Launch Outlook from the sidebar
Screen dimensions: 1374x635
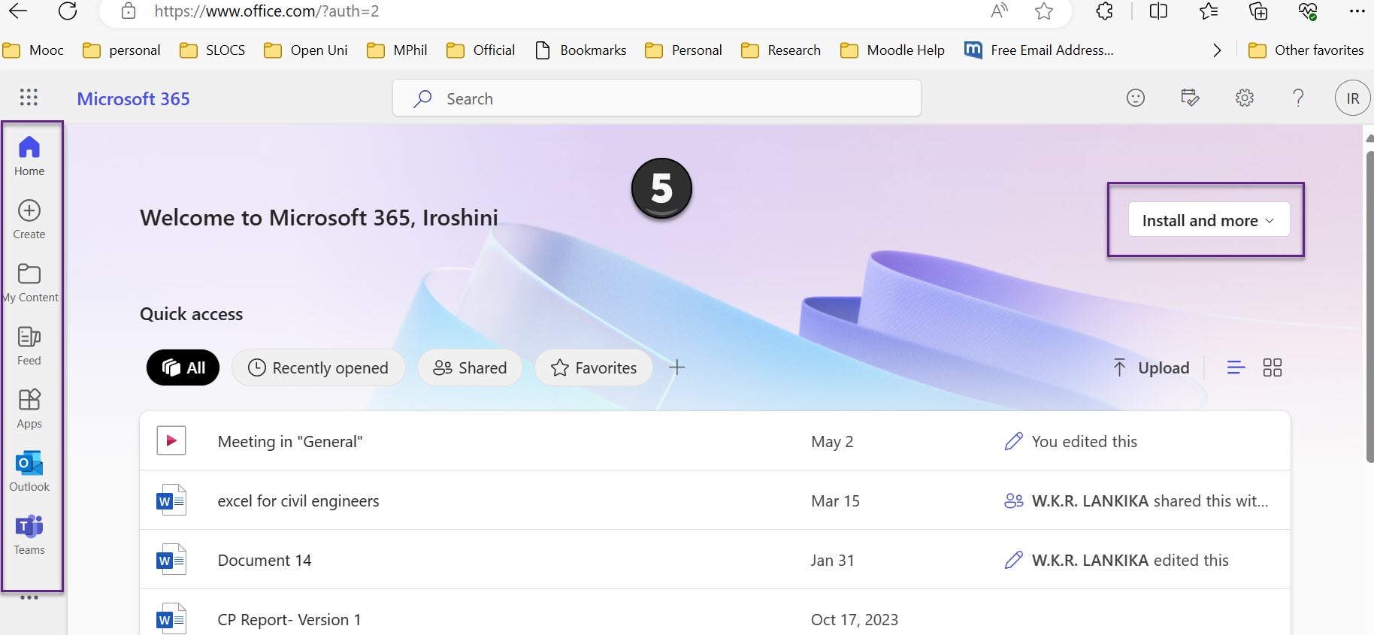29,472
